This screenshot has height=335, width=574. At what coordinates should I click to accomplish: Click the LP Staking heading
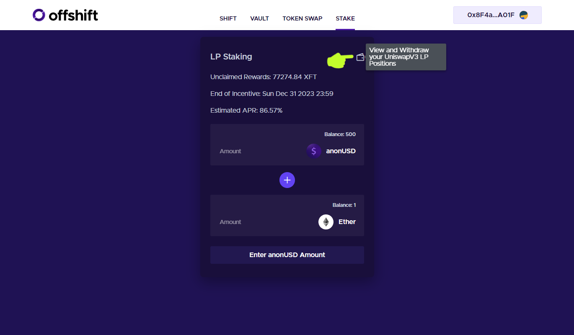[231, 57]
